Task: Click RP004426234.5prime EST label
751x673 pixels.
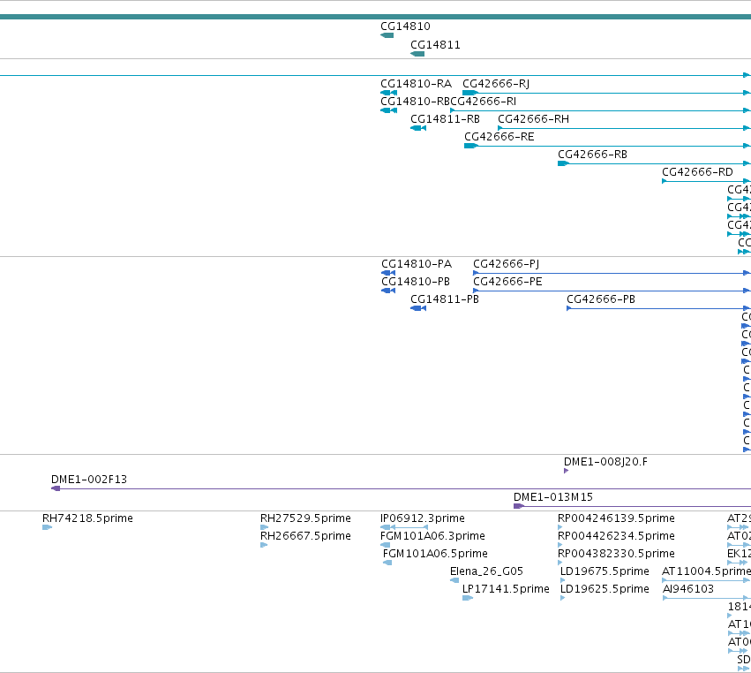Action: 616,536
